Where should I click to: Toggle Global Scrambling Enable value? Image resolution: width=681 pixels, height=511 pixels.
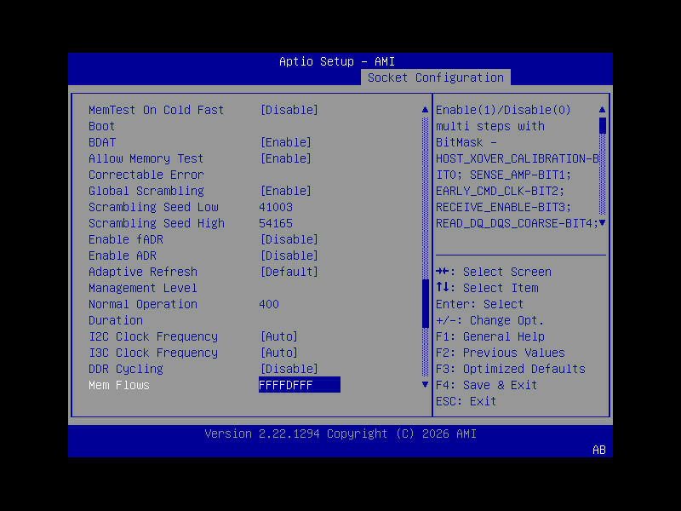285,191
